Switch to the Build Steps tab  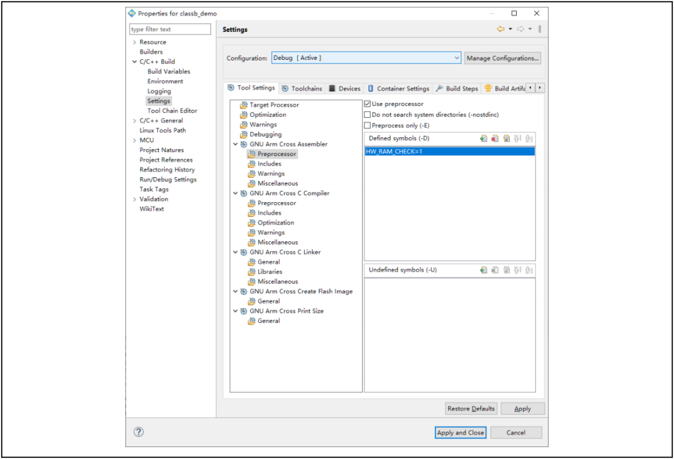click(x=457, y=89)
